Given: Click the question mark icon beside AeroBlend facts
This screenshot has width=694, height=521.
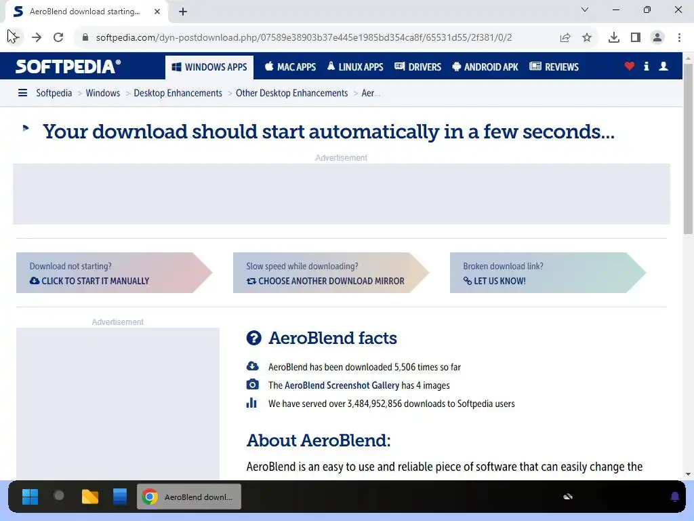Looking at the screenshot, I should [x=253, y=338].
